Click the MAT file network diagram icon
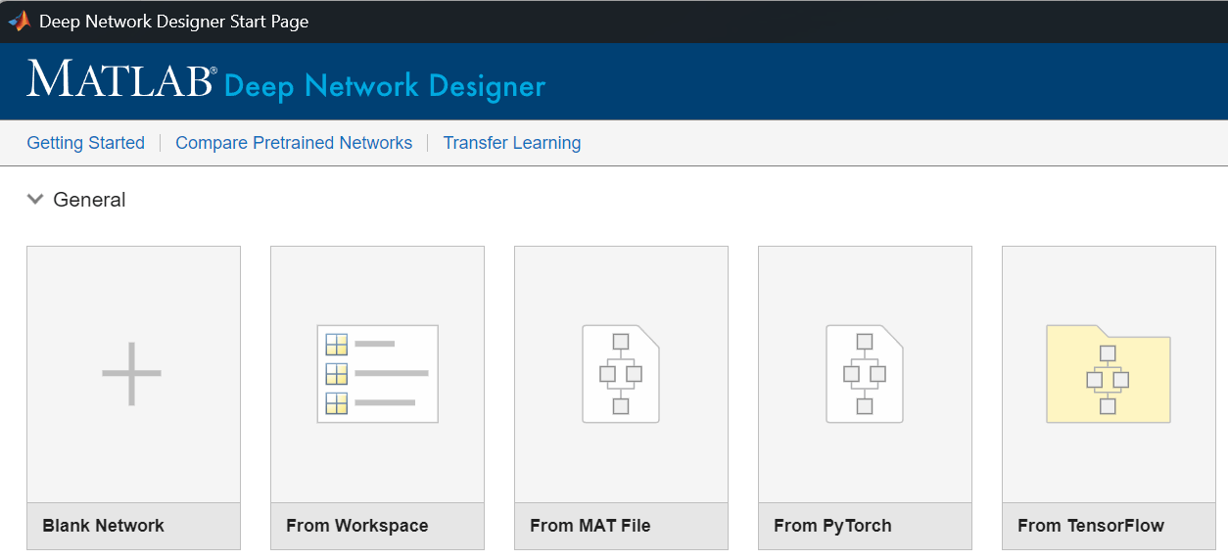The height and width of the screenshot is (560, 1228). point(621,373)
